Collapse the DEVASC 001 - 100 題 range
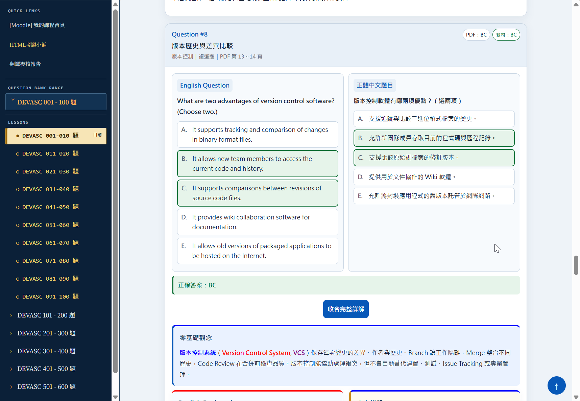This screenshot has width=580, height=401. point(56,102)
